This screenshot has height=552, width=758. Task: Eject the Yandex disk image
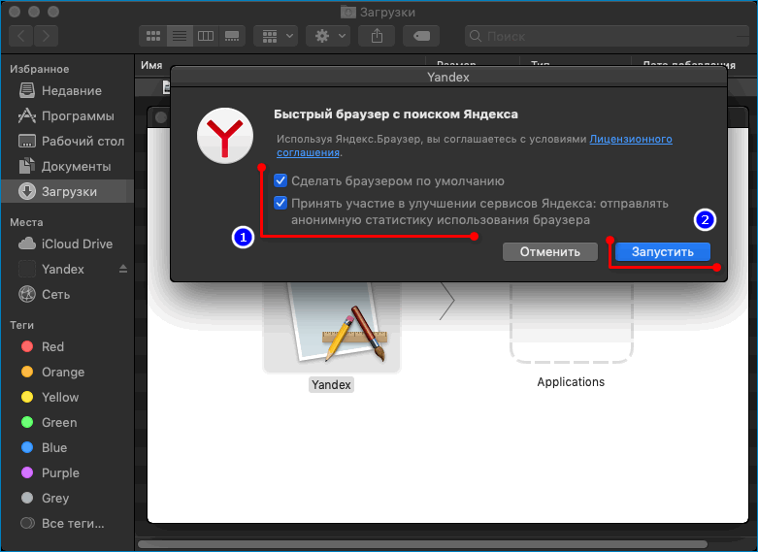coord(123,269)
